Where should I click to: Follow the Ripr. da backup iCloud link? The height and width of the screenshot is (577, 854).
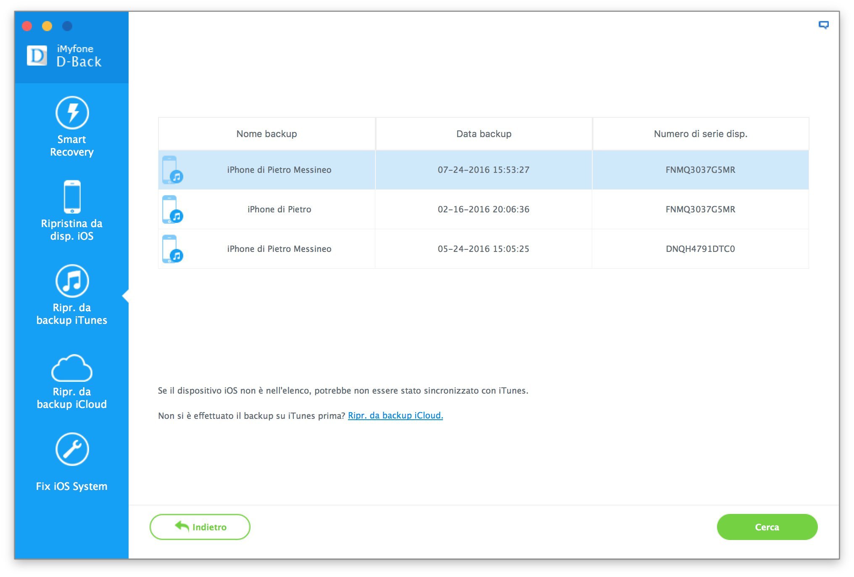[395, 416]
